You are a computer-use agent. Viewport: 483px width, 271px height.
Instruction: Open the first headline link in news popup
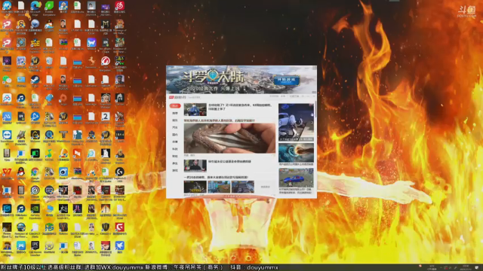coord(240,107)
